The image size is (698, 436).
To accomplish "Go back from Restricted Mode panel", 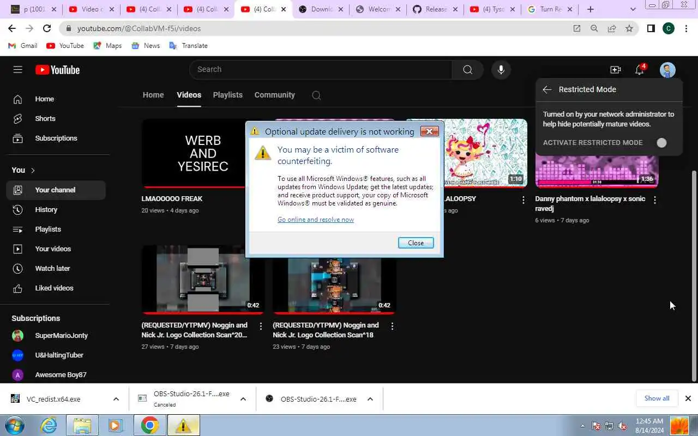I will (x=547, y=89).
